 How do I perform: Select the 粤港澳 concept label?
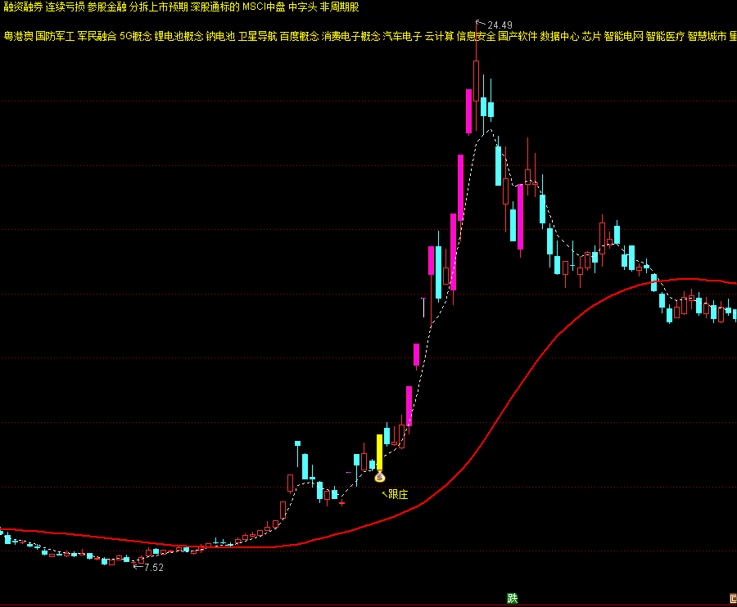coord(18,36)
